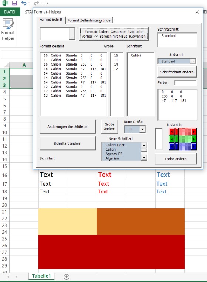Close the Format-Helper dialog

pyautogui.click(x=197, y=12)
